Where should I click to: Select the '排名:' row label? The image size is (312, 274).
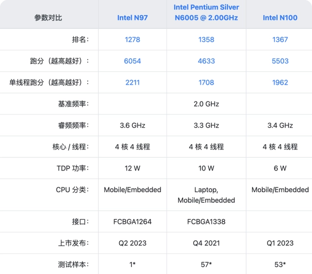pos(80,40)
